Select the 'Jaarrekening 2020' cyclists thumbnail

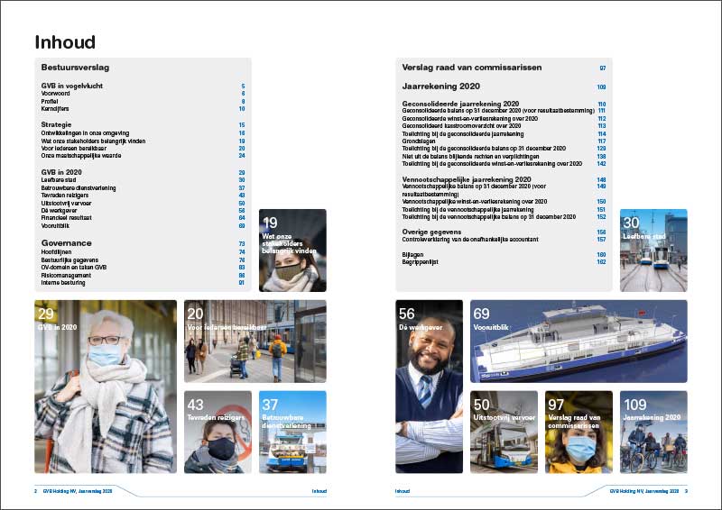653,432
